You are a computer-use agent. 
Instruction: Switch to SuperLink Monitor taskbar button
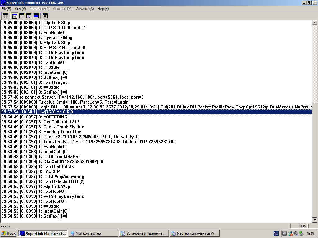point(43,233)
